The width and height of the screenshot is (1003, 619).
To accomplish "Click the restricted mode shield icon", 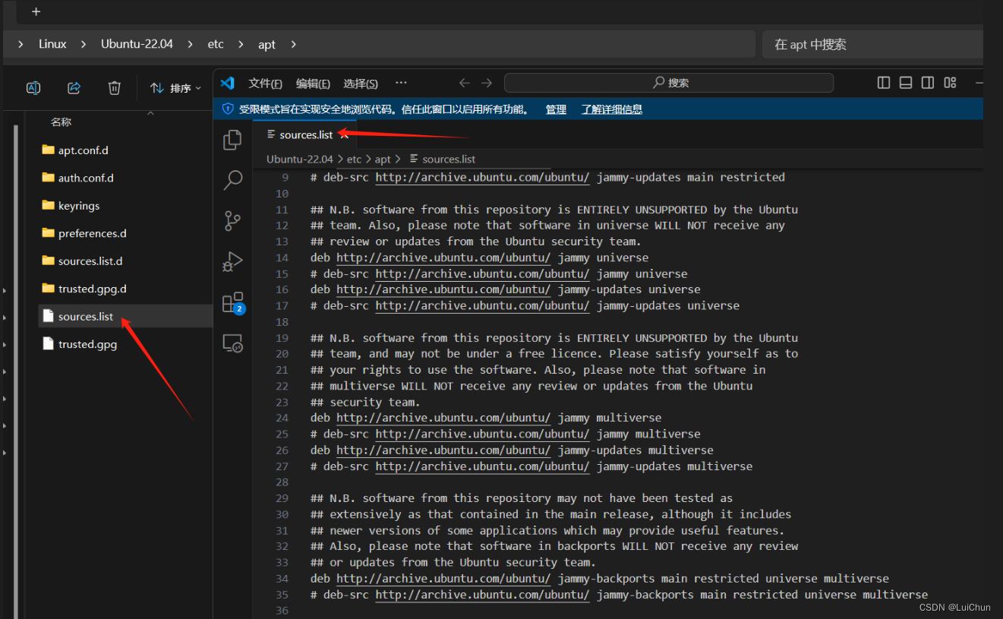I will [227, 109].
